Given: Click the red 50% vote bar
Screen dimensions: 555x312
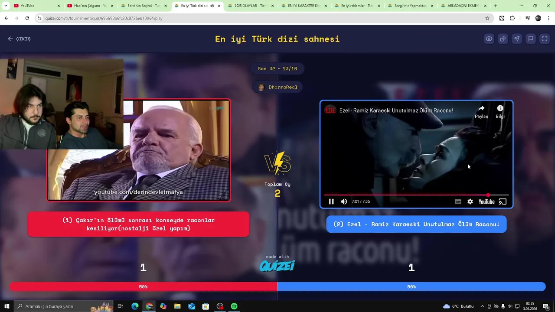Looking at the screenshot, I should coord(143,286).
